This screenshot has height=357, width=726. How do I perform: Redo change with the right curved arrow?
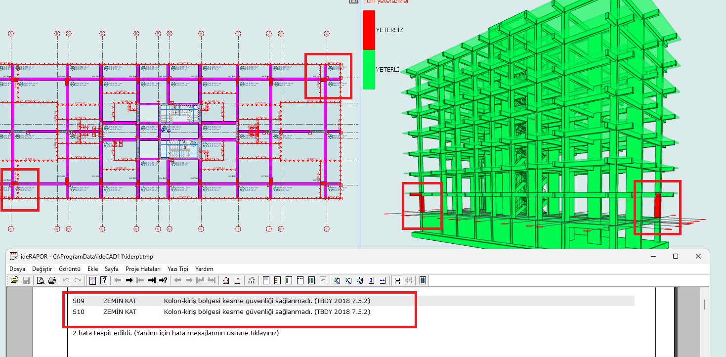(78, 280)
